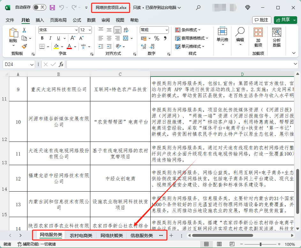This screenshot has width=301, height=248.
Task: Switch to the 插入 ribbon tab
Action: pos(40,20)
